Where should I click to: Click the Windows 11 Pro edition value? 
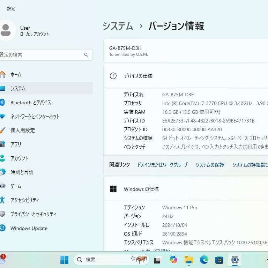(180, 208)
